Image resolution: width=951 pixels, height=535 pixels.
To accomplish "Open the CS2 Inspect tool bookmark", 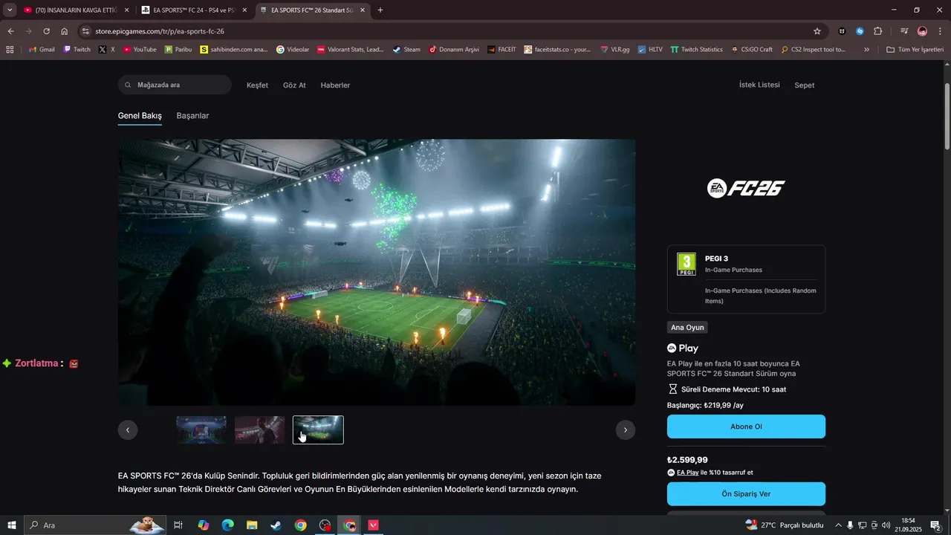I will coord(814,50).
